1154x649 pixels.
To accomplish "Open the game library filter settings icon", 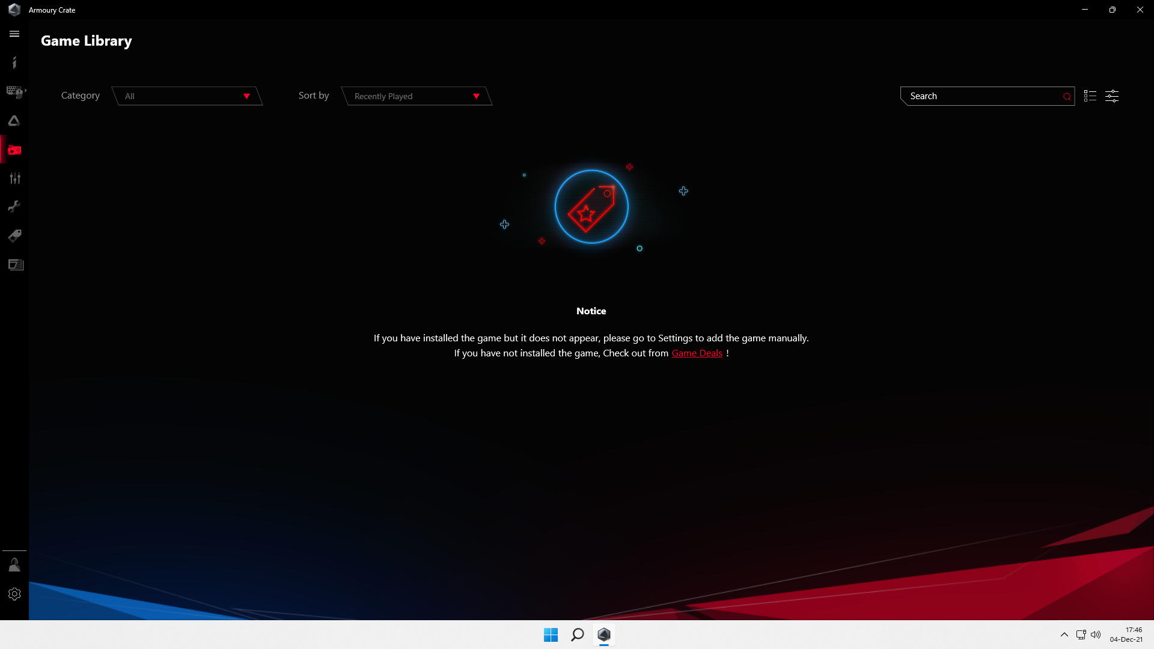I will 1112,96.
